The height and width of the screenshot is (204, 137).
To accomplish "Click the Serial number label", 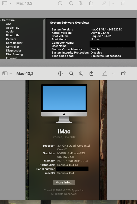I will (x=45, y=169).
